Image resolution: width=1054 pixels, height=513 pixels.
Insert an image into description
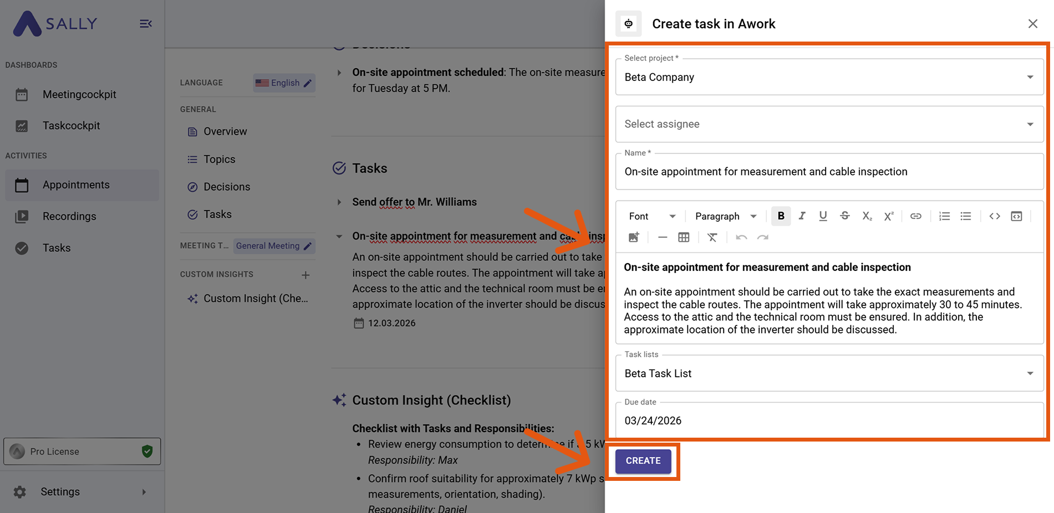pyautogui.click(x=634, y=238)
